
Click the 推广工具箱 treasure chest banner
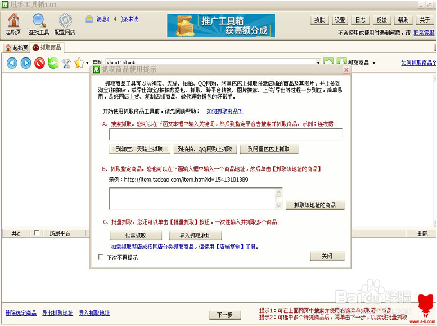221,26
